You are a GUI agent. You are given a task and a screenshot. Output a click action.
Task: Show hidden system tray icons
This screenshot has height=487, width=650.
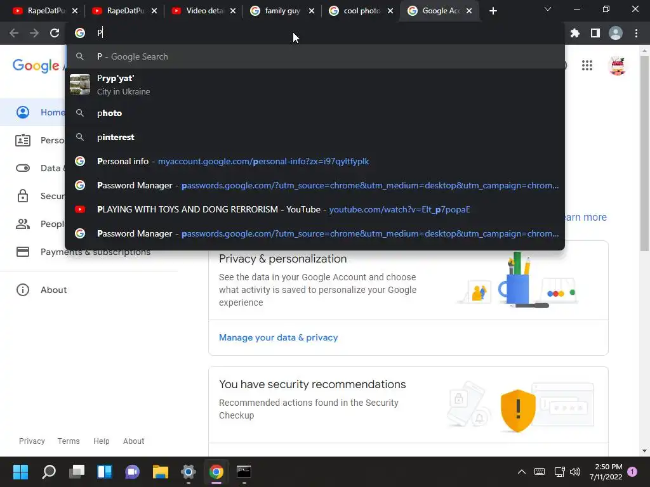522,472
